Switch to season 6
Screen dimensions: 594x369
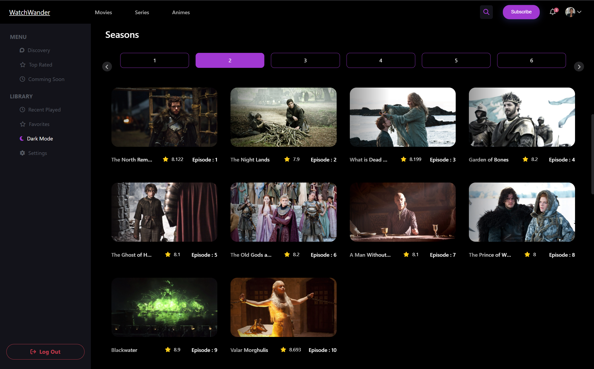pos(531,60)
